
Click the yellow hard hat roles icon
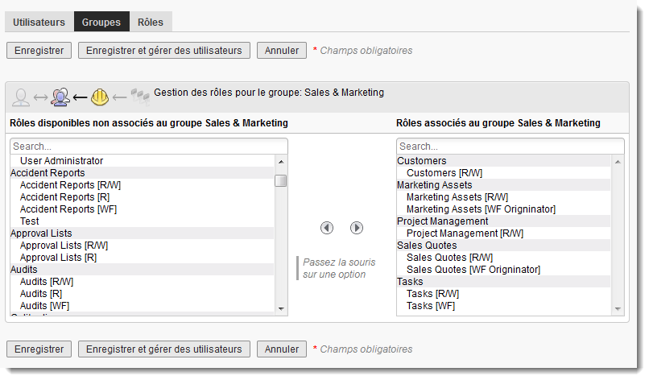pos(100,97)
